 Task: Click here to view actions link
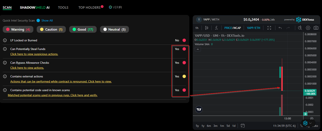tap(27, 68)
